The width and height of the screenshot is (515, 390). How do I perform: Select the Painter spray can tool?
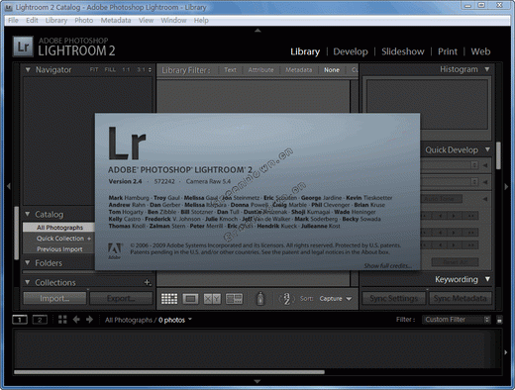click(260, 299)
